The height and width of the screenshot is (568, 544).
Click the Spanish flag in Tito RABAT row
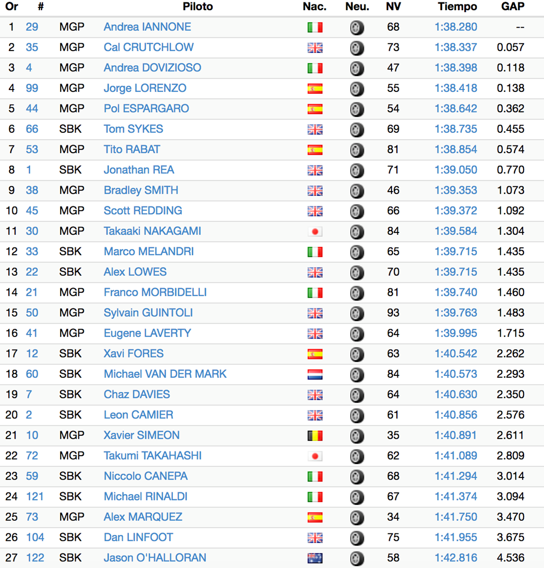tap(315, 150)
